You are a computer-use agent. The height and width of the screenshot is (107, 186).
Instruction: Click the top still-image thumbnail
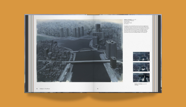(141, 56)
